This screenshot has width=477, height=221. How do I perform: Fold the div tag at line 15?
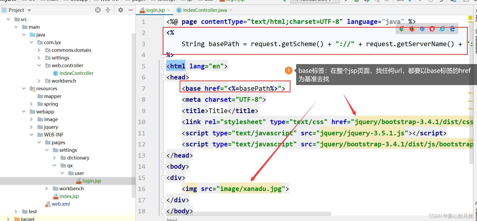click(163, 178)
